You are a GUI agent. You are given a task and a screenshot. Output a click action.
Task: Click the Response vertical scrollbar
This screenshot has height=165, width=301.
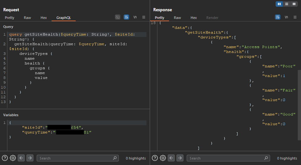point(299,105)
